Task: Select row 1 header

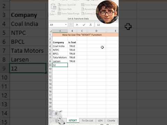Action: pyautogui.click(x=50, y=35)
